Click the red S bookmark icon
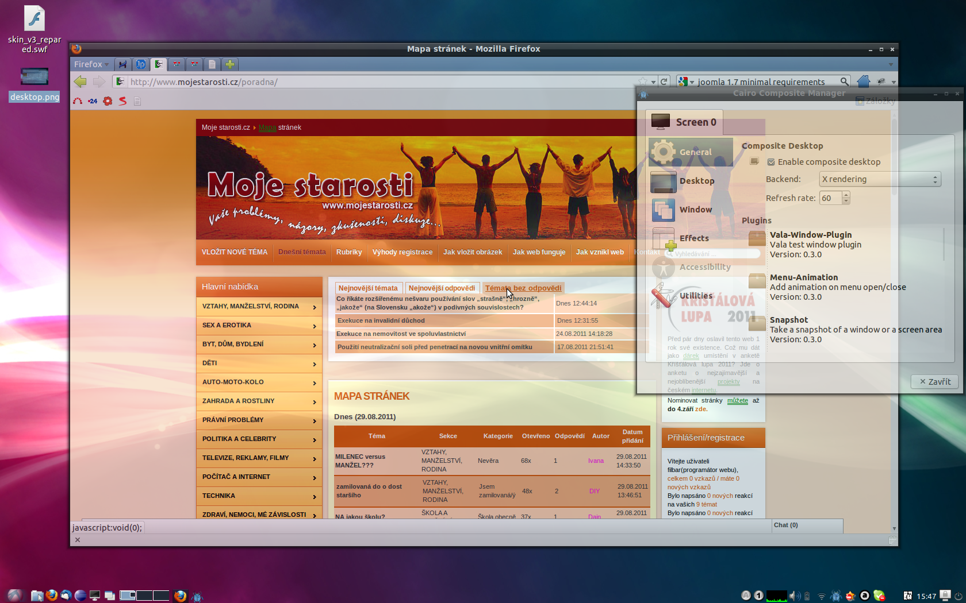966x603 pixels. click(x=122, y=101)
